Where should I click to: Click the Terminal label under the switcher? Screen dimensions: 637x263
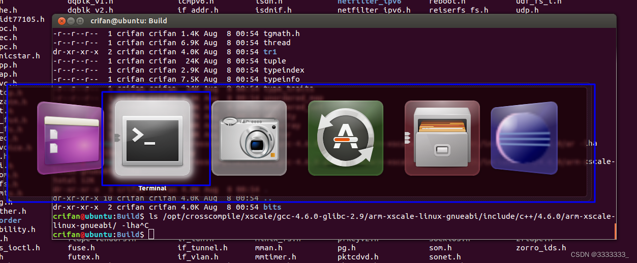(x=153, y=188)
